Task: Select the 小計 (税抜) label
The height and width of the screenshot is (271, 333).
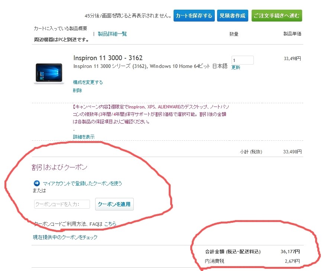Action: coord(251,152)
